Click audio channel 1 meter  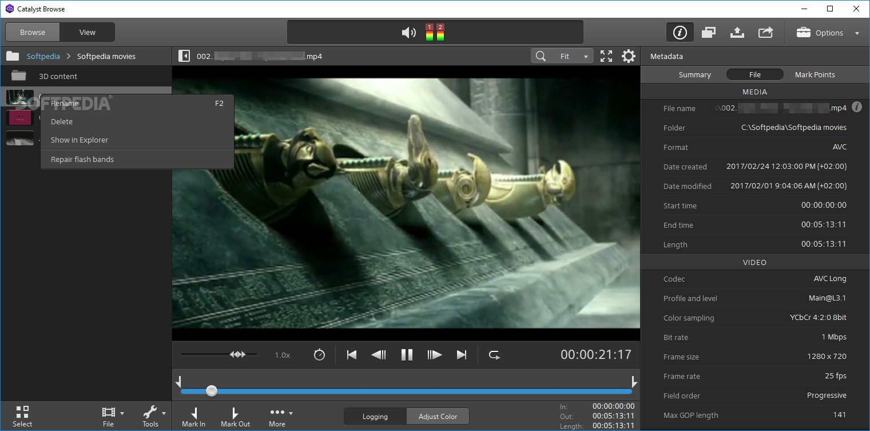coord(430,32)
